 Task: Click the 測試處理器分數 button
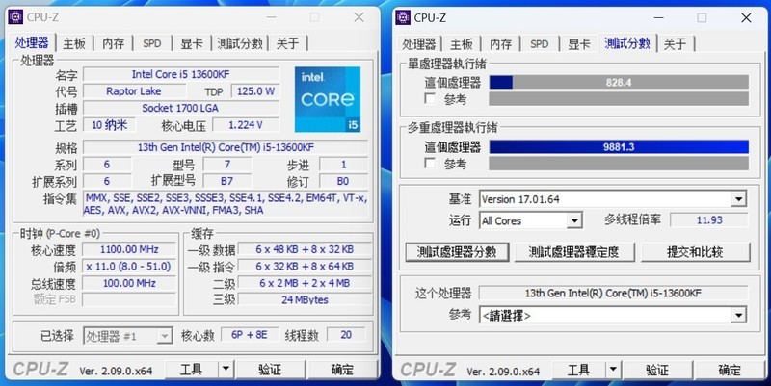pos(457,252)
